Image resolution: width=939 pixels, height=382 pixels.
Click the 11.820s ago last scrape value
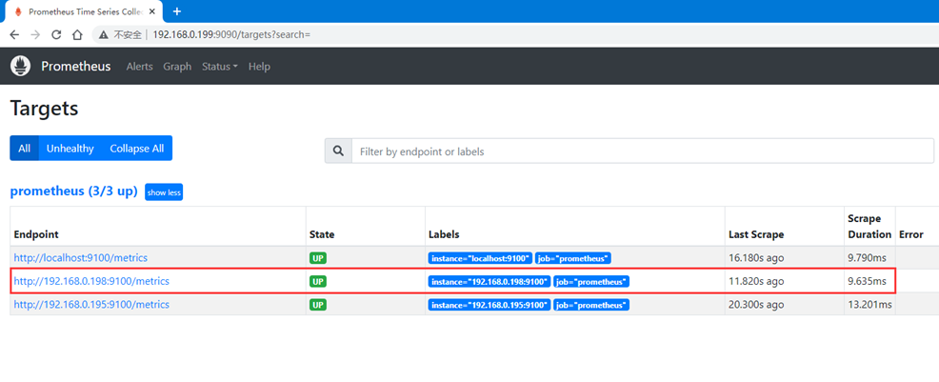[756, 281]
